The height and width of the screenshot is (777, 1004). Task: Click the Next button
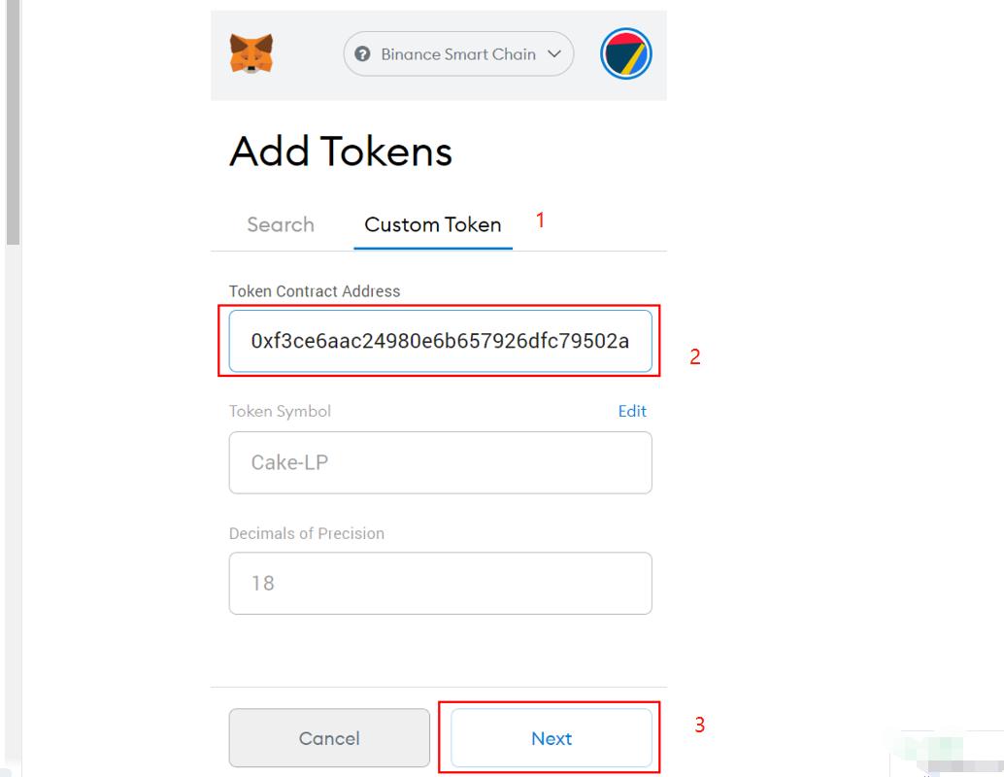point(551,738)
